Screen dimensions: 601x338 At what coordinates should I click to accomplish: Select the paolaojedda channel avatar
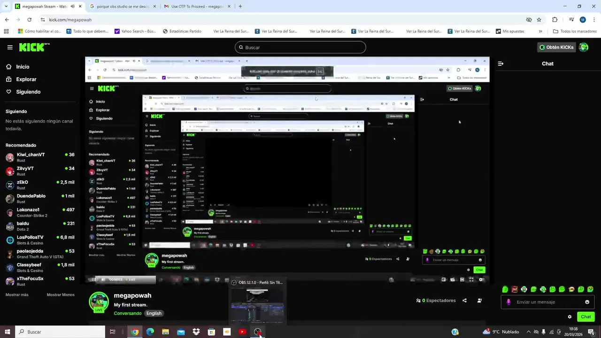(x=10, y=254)
